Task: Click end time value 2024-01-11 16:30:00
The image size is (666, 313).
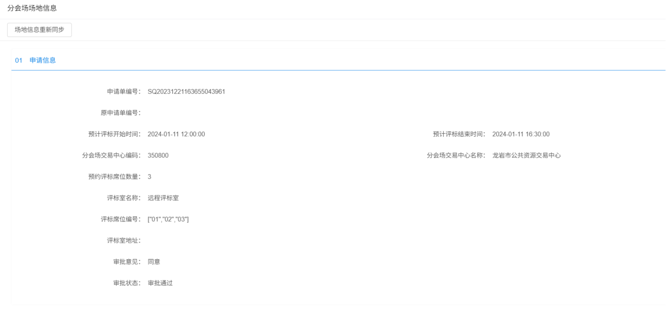Action: click(x=521, y=134)
